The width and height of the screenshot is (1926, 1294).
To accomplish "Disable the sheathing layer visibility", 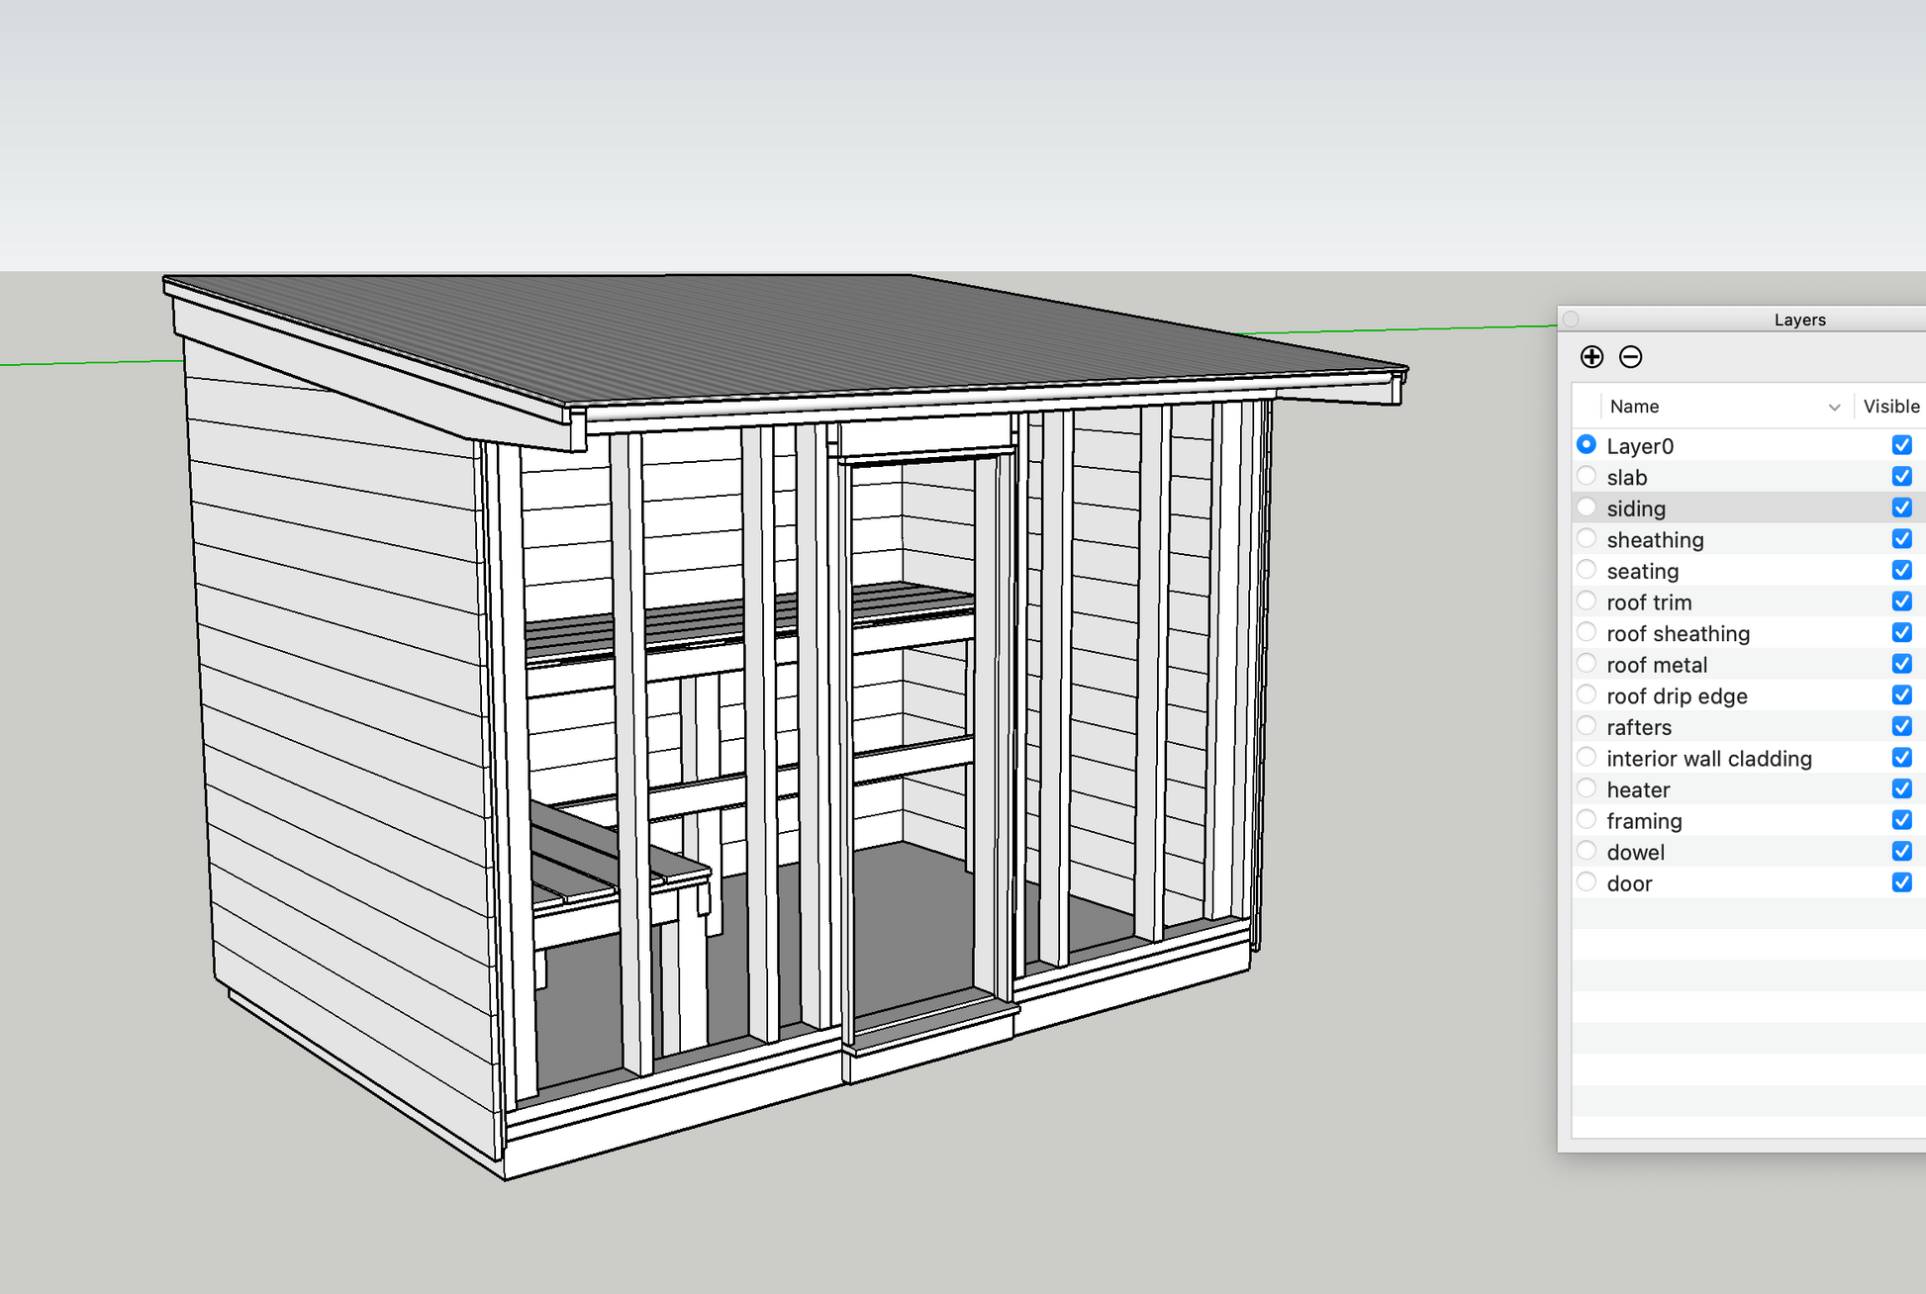I will (1901, 539).
